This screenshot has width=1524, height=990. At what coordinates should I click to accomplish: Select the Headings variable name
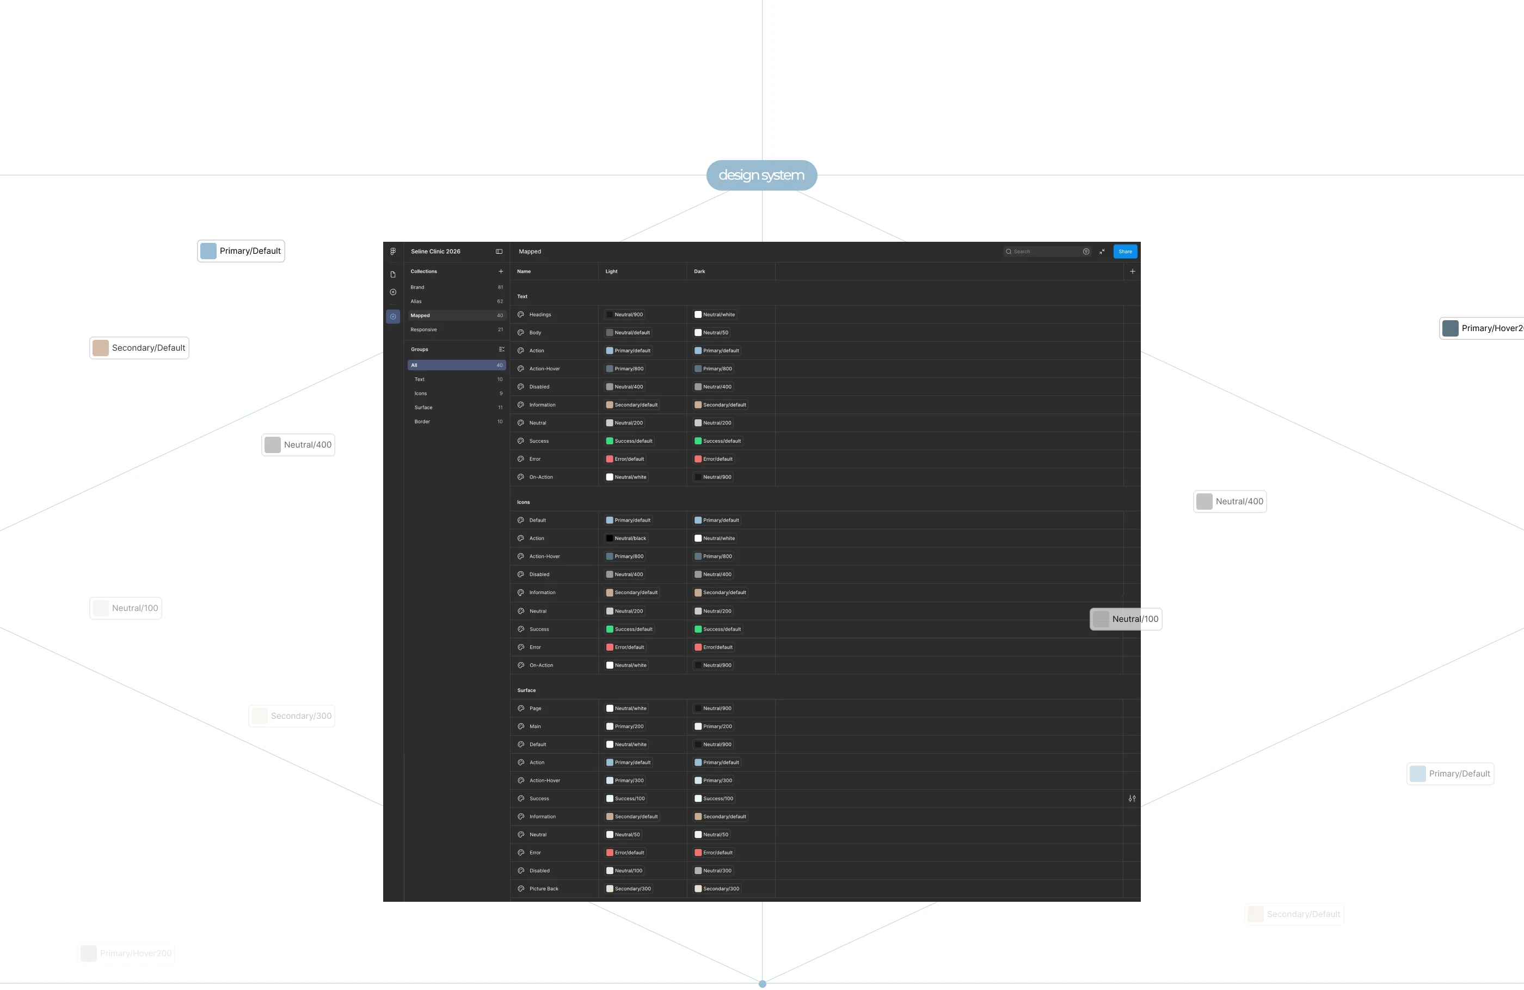tap(540, 315)
